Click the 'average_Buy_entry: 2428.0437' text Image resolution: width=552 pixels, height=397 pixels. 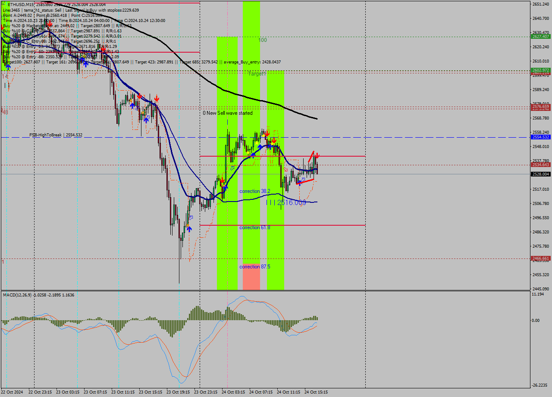(x=252, y=62)
